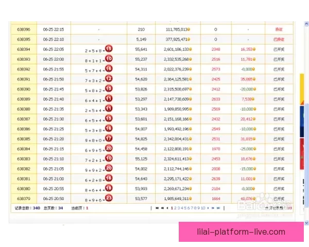The height and width of the screenshot is (247, 309).
Task: Click the draw time 06-25 21:00
Action: click(54, 179)
